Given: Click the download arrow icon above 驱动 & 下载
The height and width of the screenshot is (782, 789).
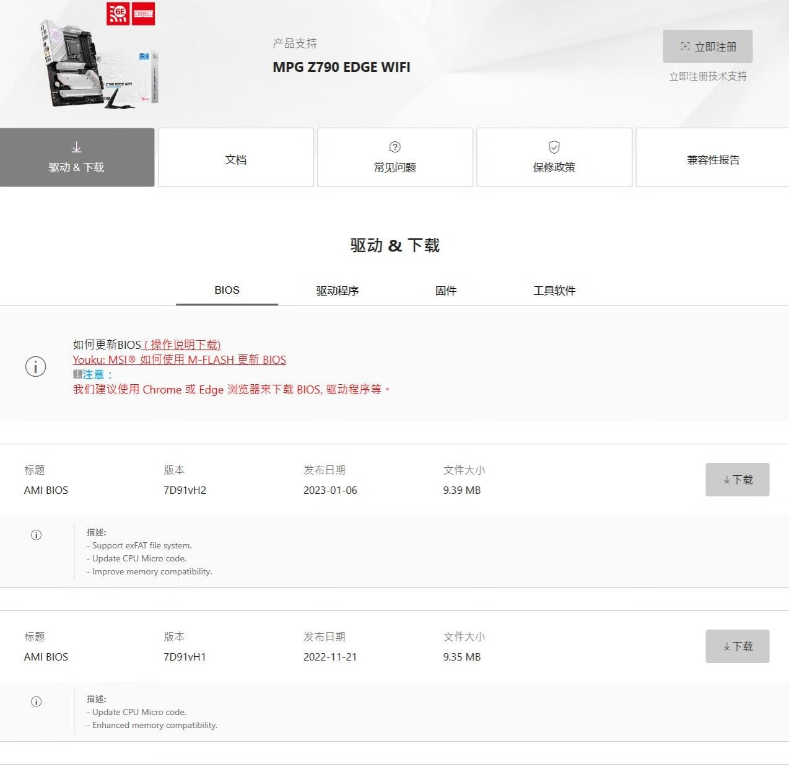Looking at the screenshot, I should [76, 147].
